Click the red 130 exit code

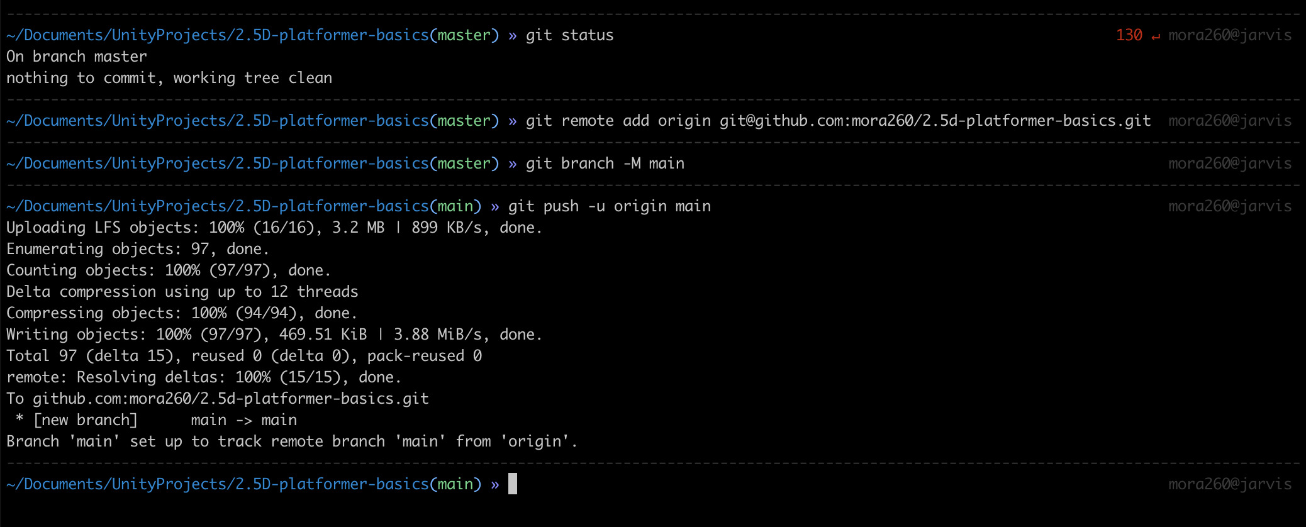pyautogui.click(x=1129, y=35)
